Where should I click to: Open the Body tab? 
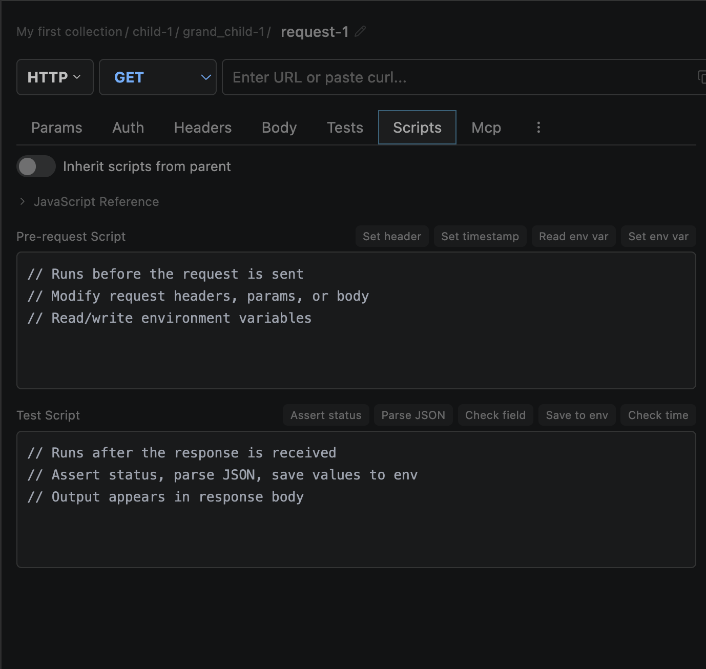coord(279,128)
